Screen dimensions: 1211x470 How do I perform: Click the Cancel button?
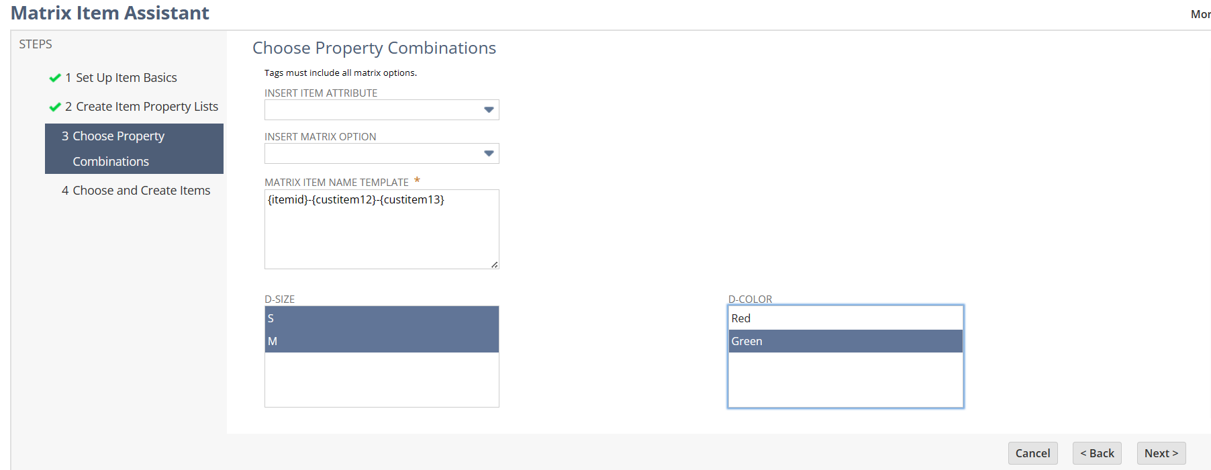[x=1032, y=453]
